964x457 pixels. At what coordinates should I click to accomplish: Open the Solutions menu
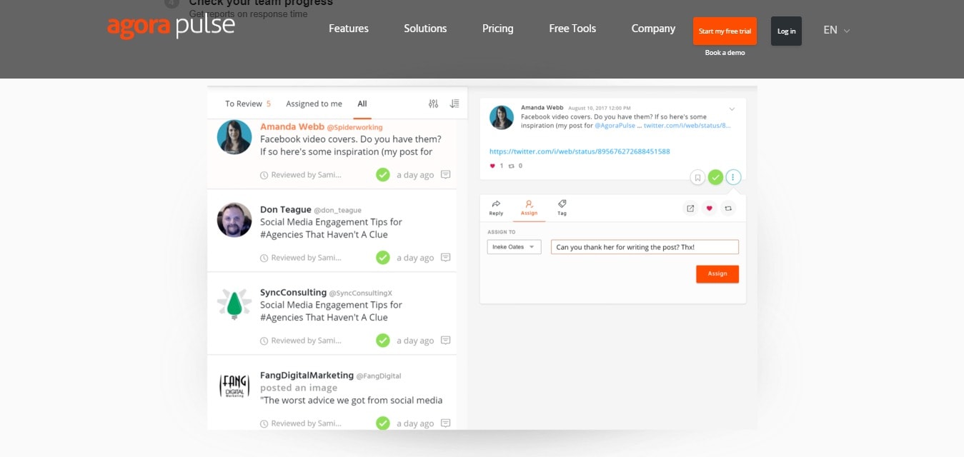coord(425,29)
